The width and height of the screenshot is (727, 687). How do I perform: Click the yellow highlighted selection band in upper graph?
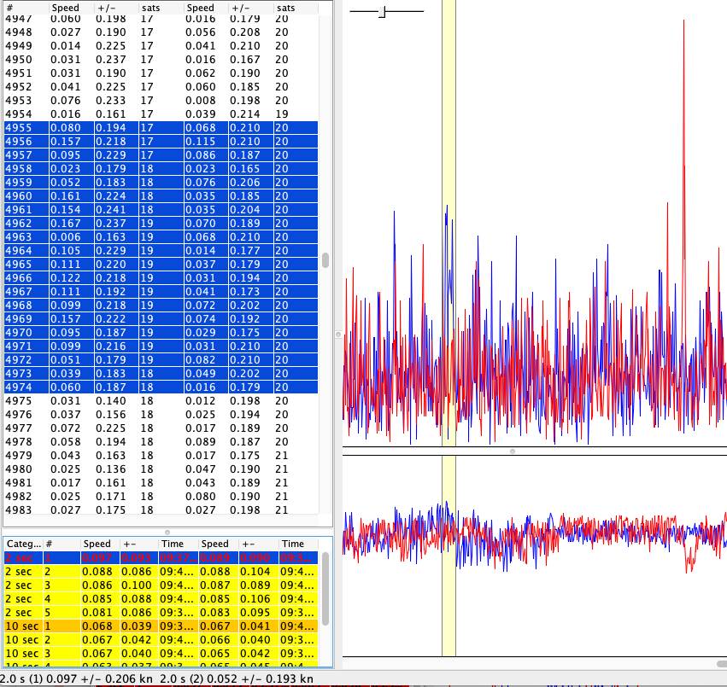point(449,128)
